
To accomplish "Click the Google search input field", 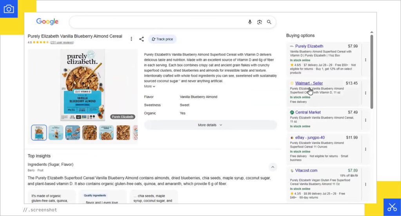I will click(157, 22).
